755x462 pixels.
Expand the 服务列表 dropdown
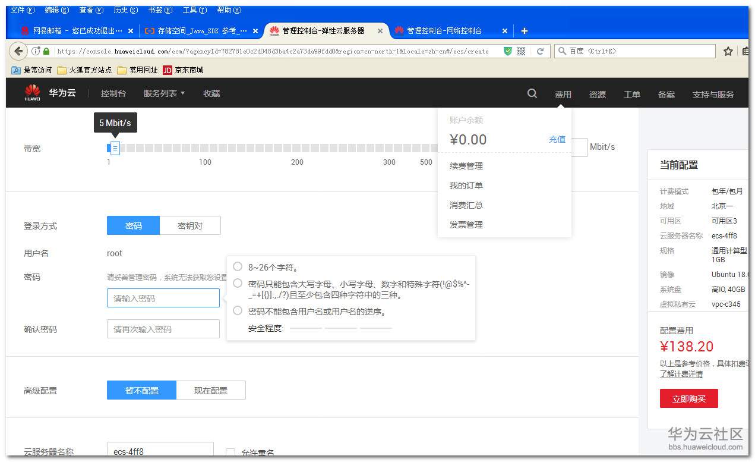(164, 93)
